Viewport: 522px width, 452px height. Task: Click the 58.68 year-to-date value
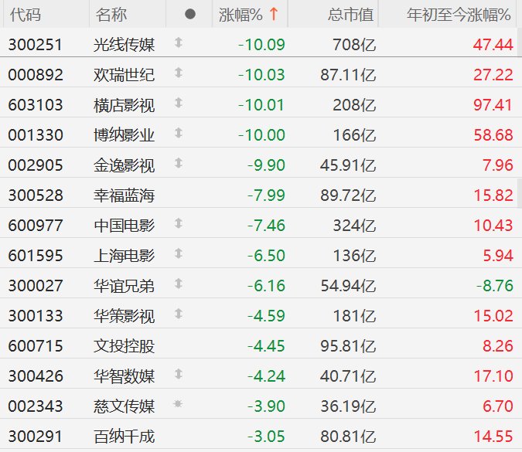tap(493, 135)
